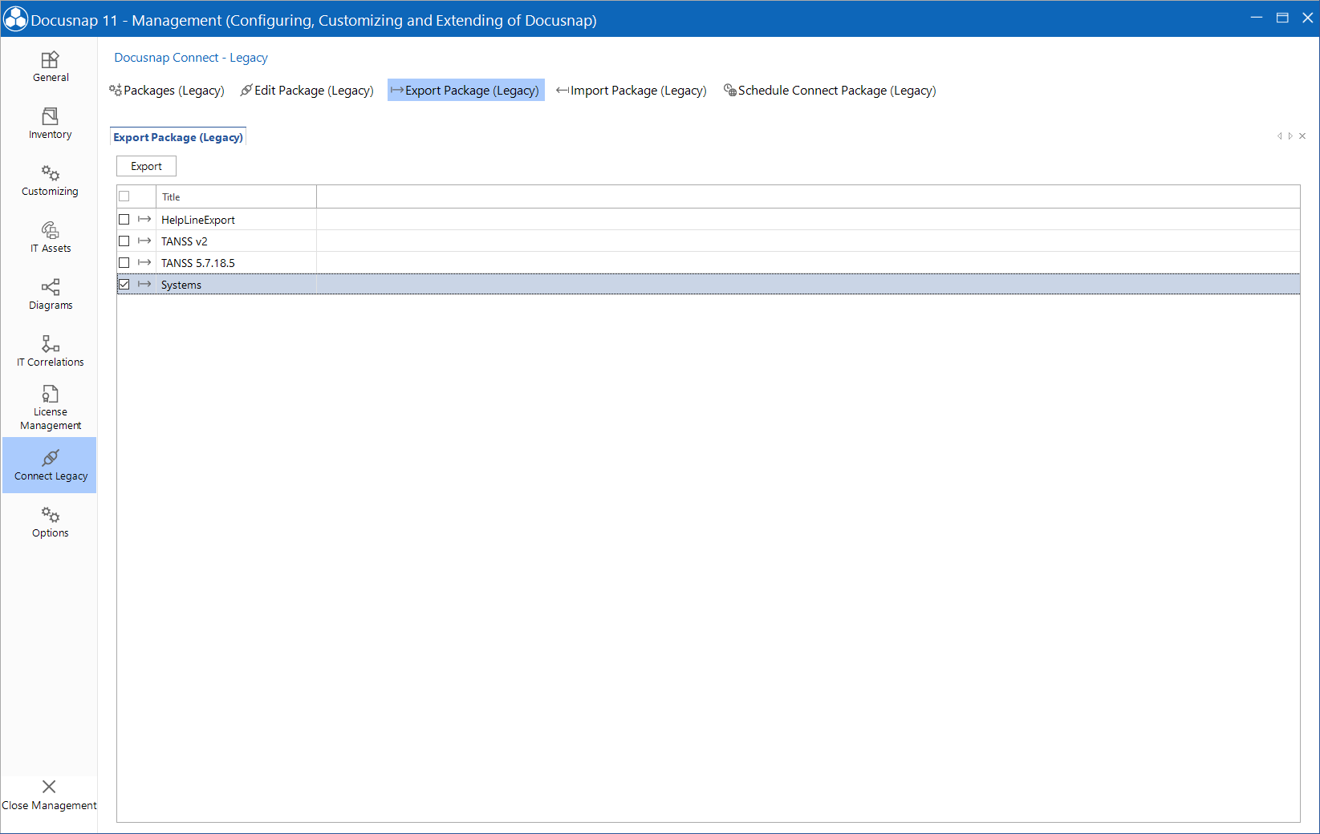
Task: Click the Docusnap Connect - Legacy breadcrumb link
Action: click(190, 57)
